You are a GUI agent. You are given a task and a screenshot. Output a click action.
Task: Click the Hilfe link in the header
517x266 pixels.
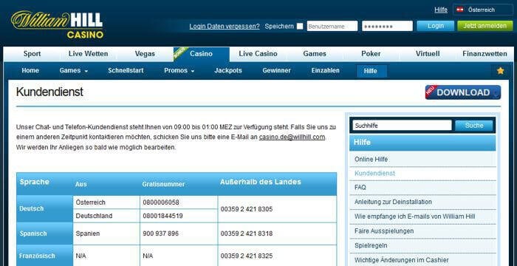click(x=441, y=10)
